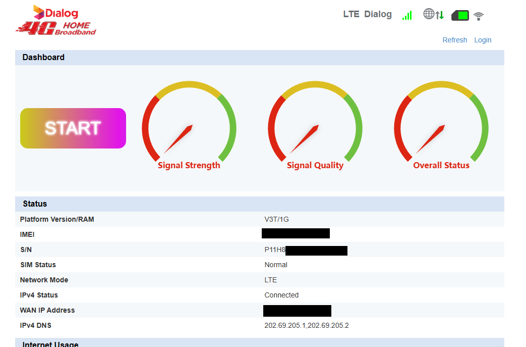Select the Platform Version/RAM label

(x=57, y=219)
